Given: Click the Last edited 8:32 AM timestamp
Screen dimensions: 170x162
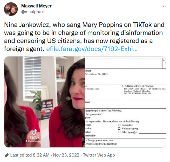Looking at the screenshot, I should coord(30,155).
